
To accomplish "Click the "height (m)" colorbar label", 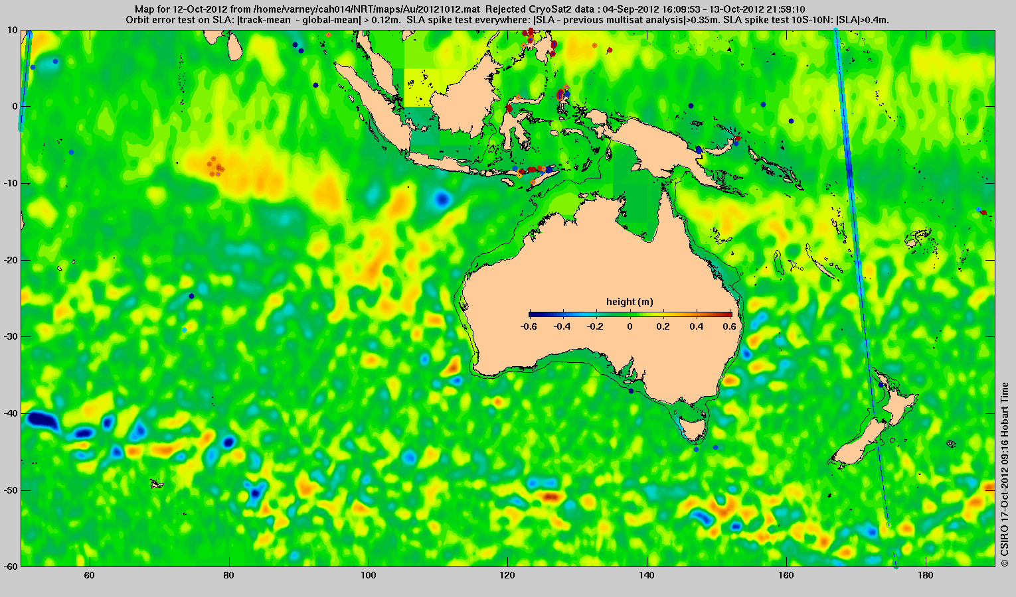I will [x=630, y=302].
